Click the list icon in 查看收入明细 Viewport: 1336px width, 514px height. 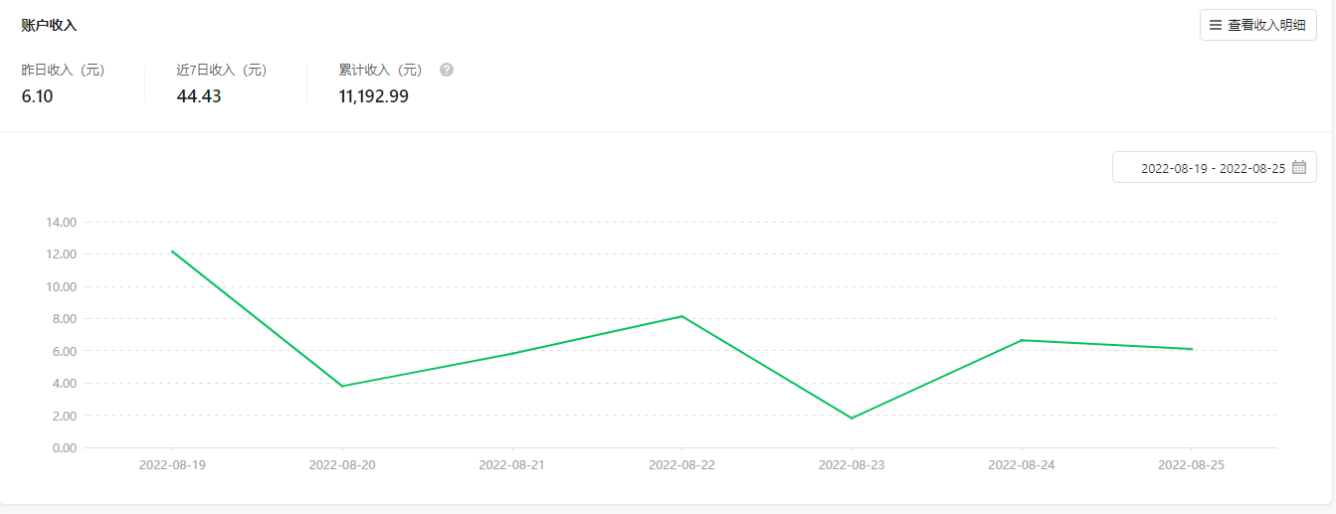pyautogui.click(x=1215, y=26)
